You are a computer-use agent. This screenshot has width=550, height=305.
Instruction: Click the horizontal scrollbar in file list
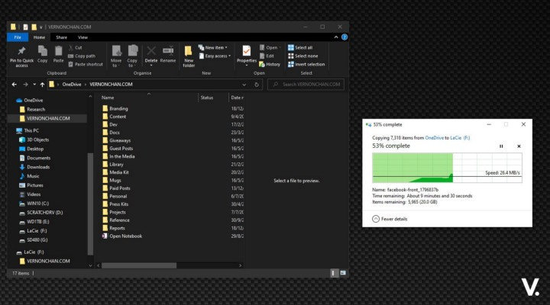pyautogui.click(x=139, y=266)
